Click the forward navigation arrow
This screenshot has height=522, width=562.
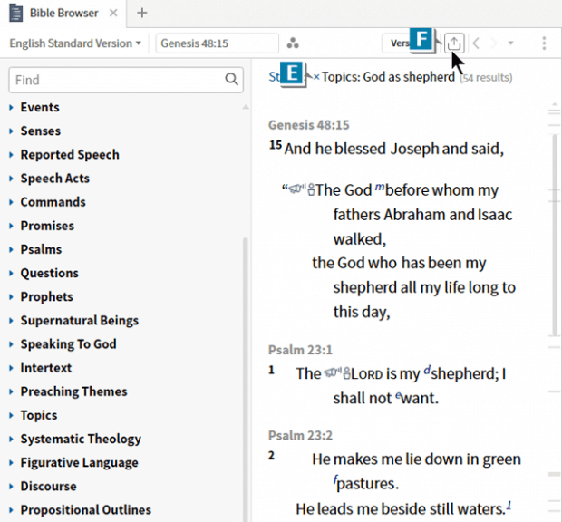click(493, 43)
